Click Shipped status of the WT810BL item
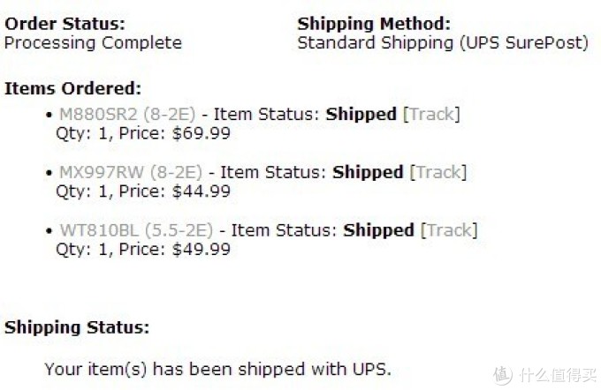The width and height of the screenshot is (601, 390). click(378, 231)
